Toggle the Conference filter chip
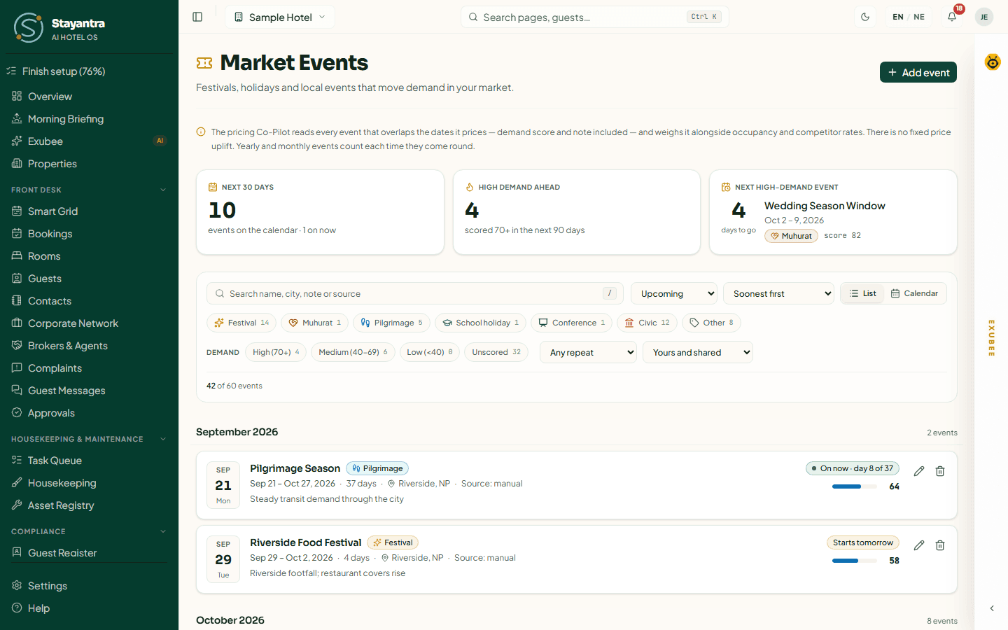Screen dimensions: 1008x630 [571, 323]
